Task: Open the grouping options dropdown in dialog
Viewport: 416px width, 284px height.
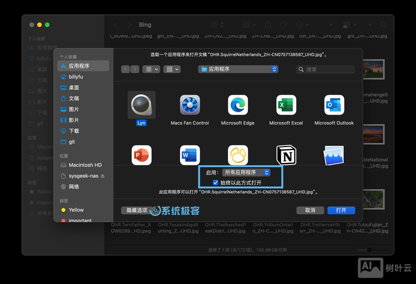Action: pyautogui.click(x=172, y=69)
